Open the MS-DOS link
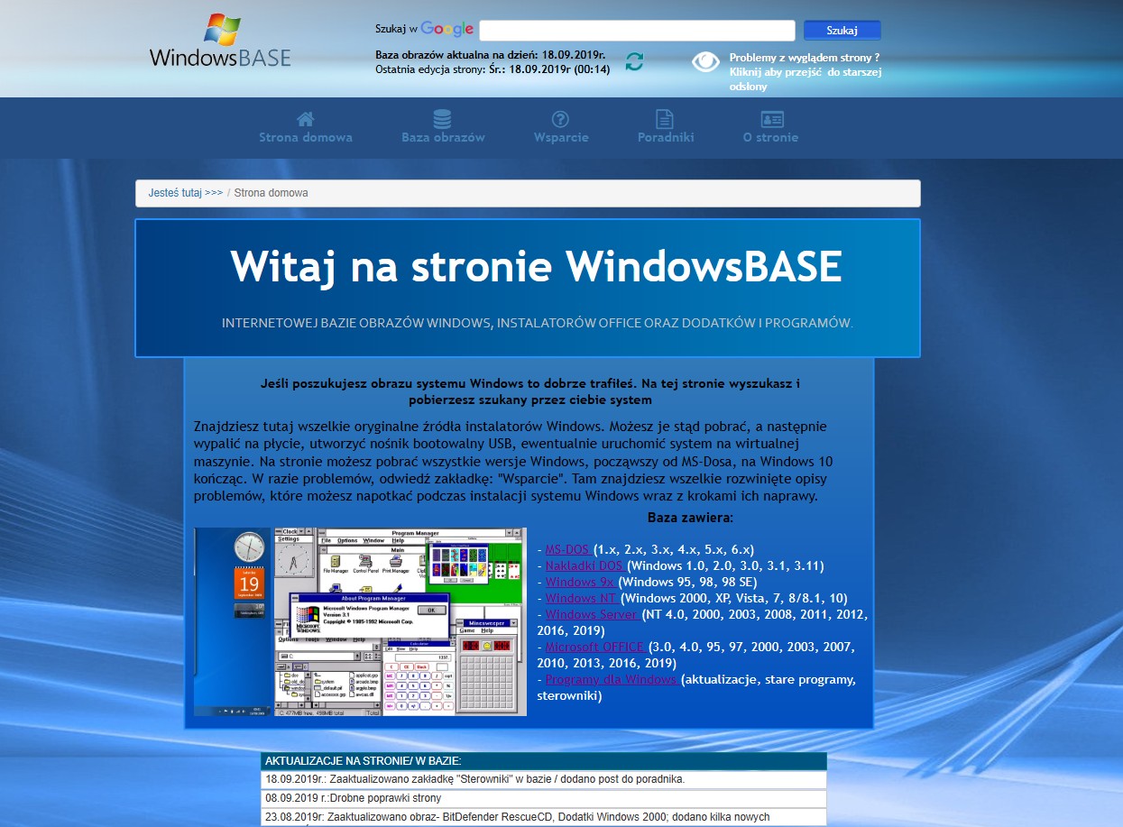Viewport: 1123px width, 827px height. [568, 549]
